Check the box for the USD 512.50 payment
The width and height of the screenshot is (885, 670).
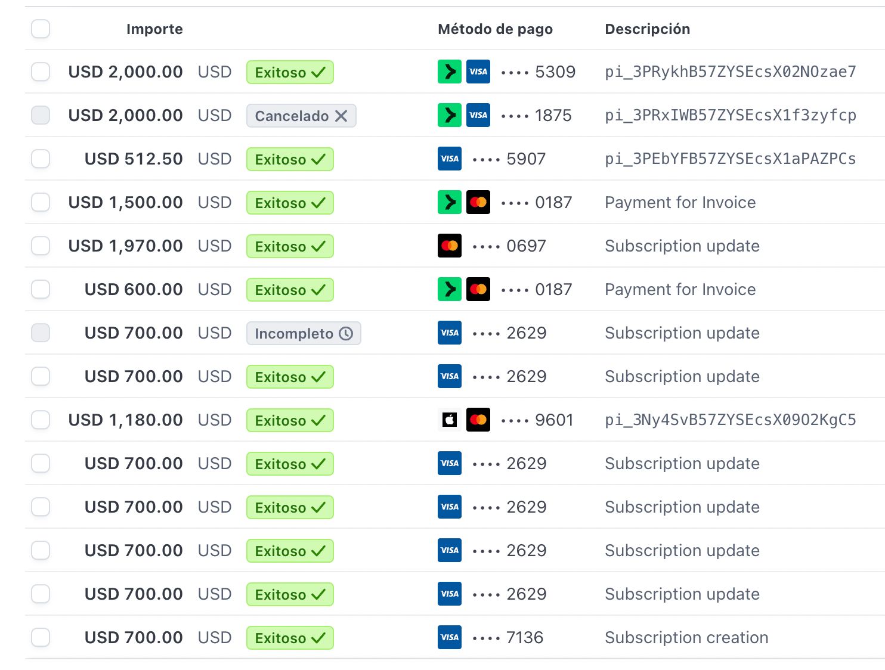pos(41,159)
